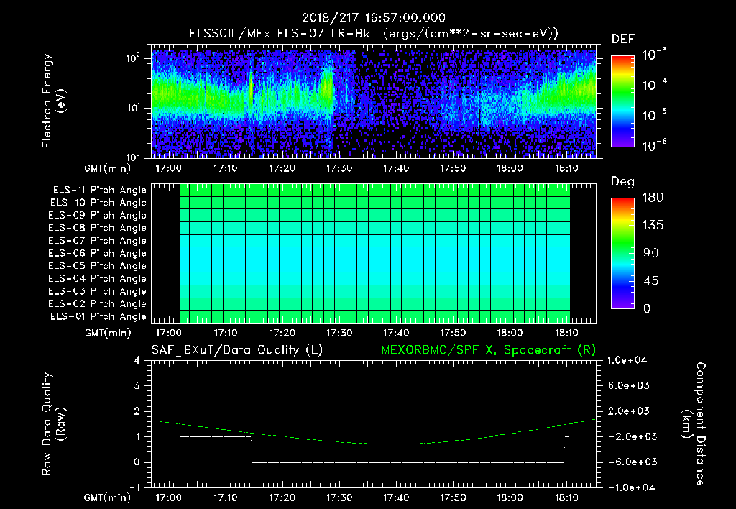Click the 10^-3 DEF scale value
Screen dimensions: 736x509
point(654,55)
